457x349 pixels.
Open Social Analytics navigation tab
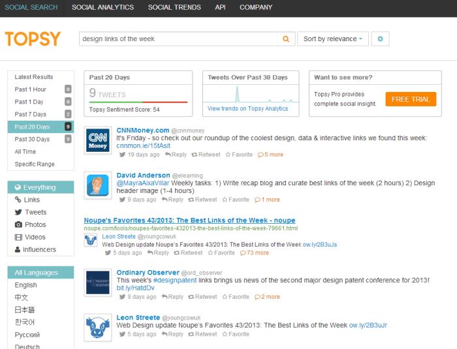click(103, 7)
